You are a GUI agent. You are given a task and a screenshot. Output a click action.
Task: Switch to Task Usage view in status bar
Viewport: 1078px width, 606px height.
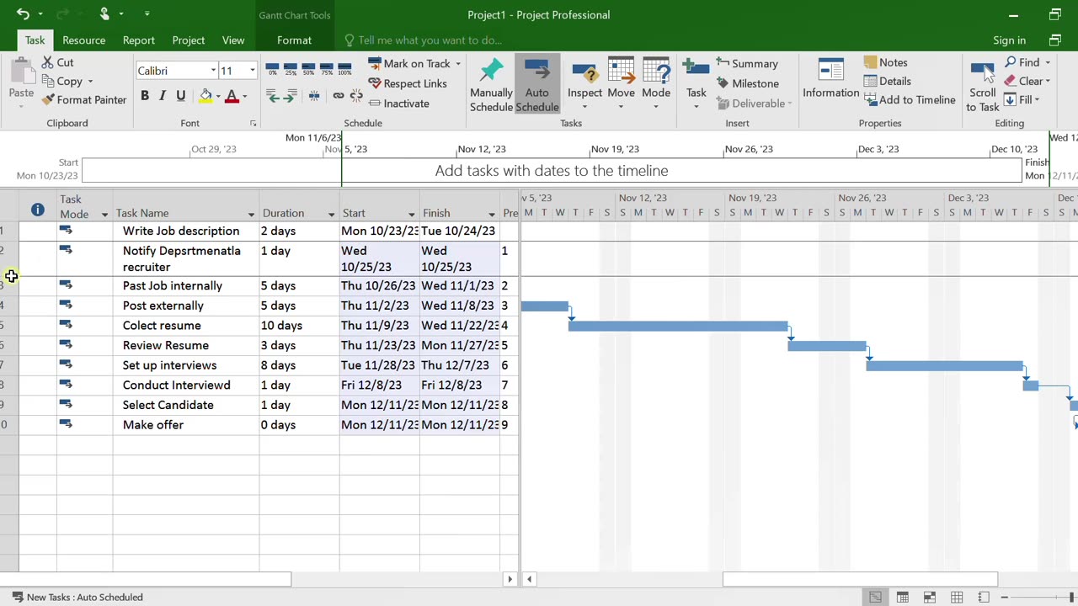click(x=903, y=598)
